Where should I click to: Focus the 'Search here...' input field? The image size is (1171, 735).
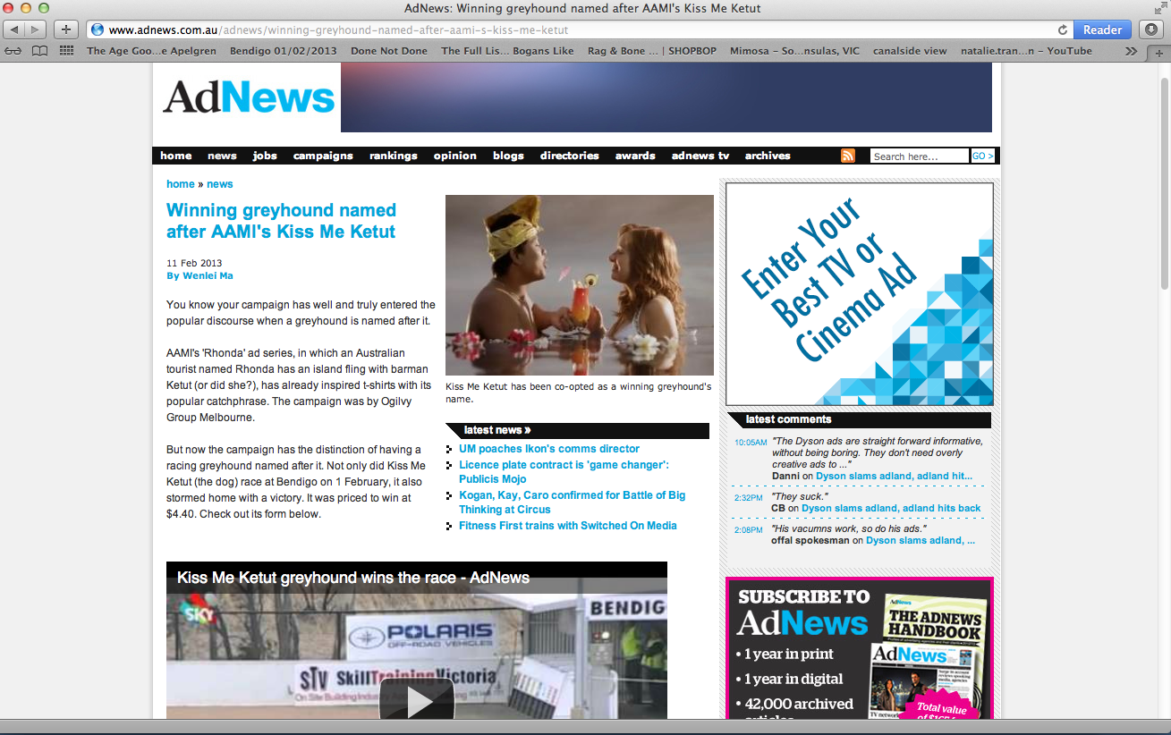pyautogui.click(x=919, y=156)
